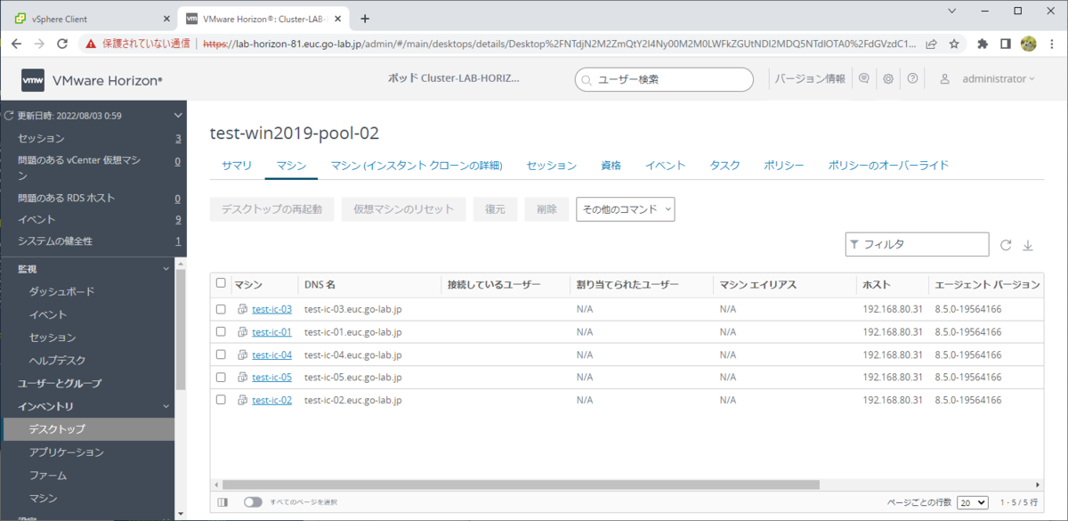Image resolution: width=1068 pixels, height=521 pixels.
Task: Click the events count link 9
Action: click(x=178, y=219)
